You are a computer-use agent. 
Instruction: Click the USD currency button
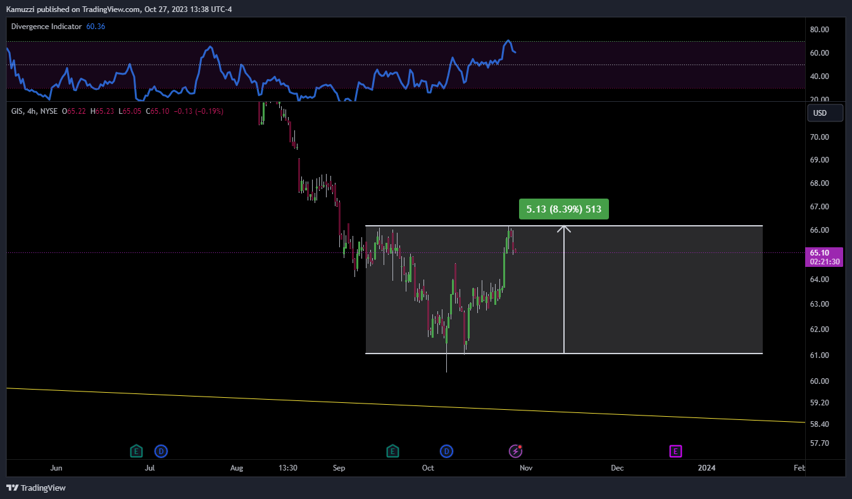(x=825, y=113)
